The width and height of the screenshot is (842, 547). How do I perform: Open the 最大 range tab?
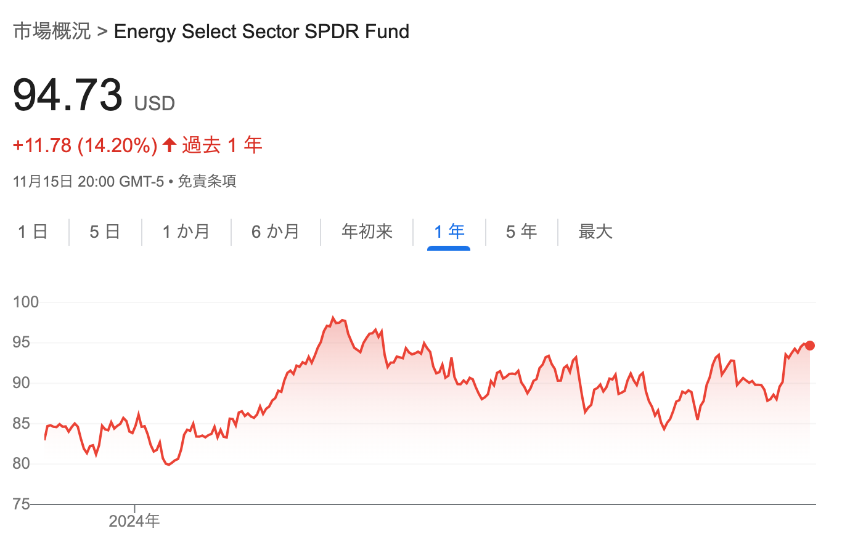click(x=595, y=232)
